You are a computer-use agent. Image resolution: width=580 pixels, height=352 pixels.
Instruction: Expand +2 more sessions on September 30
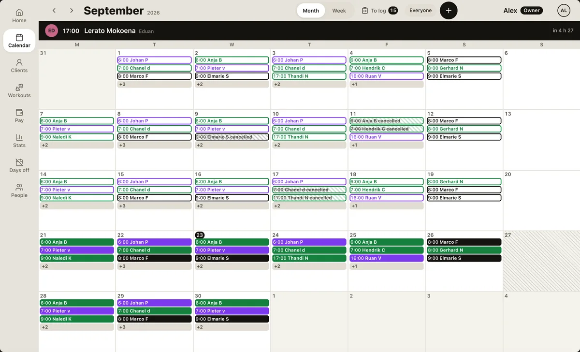pyautogui.click(x=232, y=327)
